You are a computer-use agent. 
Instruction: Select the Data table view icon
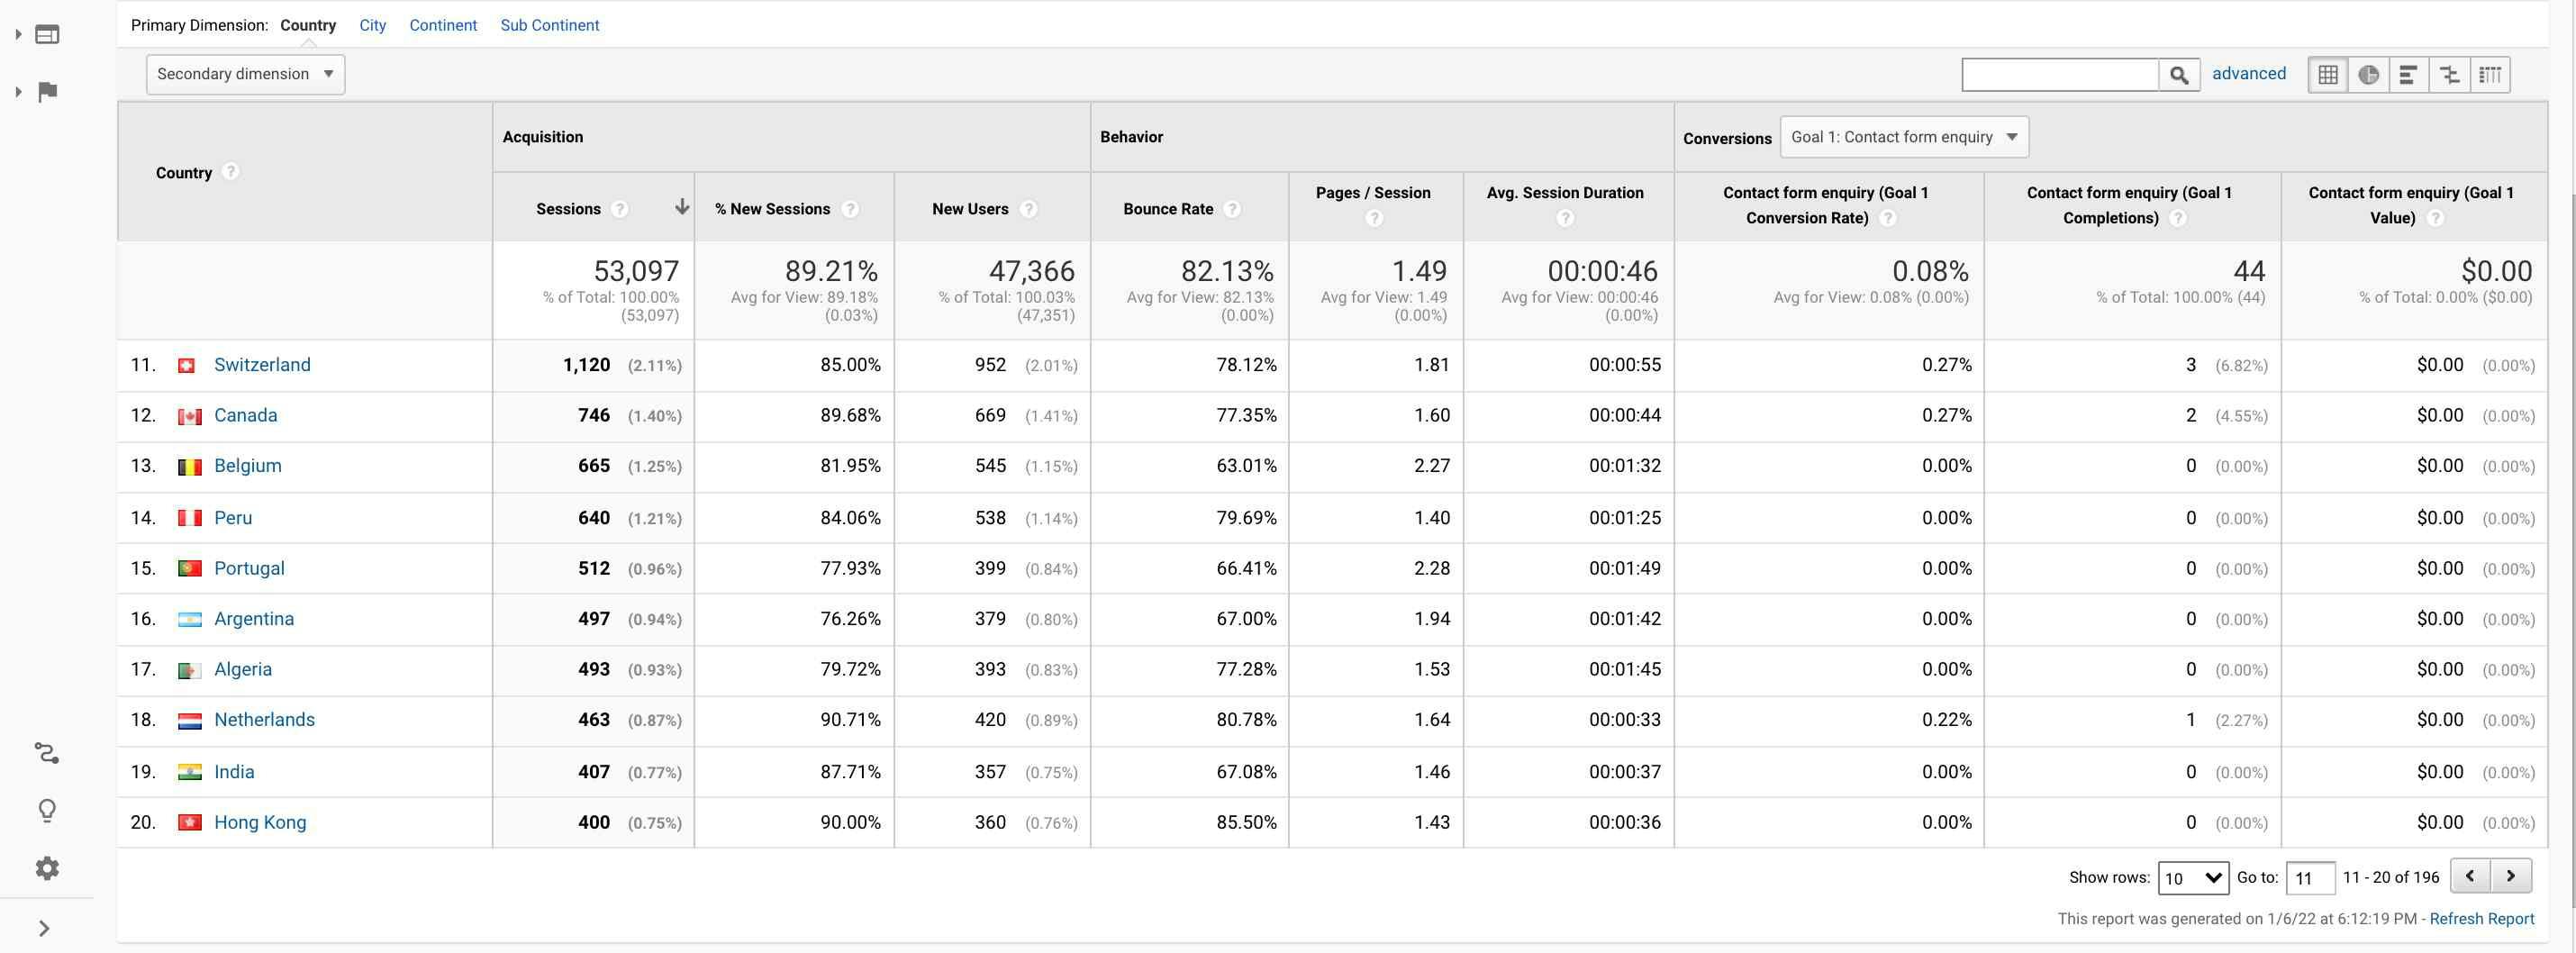tap(2328, 75)
